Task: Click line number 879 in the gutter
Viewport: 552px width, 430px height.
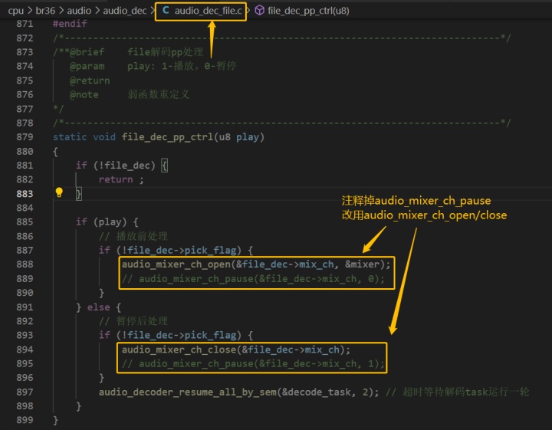Action: [25, 137]
